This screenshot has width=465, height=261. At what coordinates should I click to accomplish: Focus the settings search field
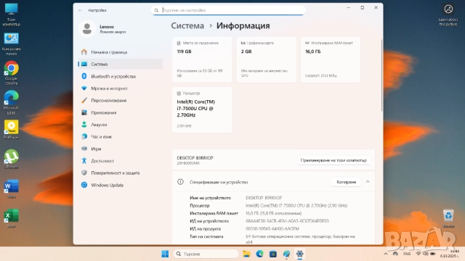[x=228, y=10]
